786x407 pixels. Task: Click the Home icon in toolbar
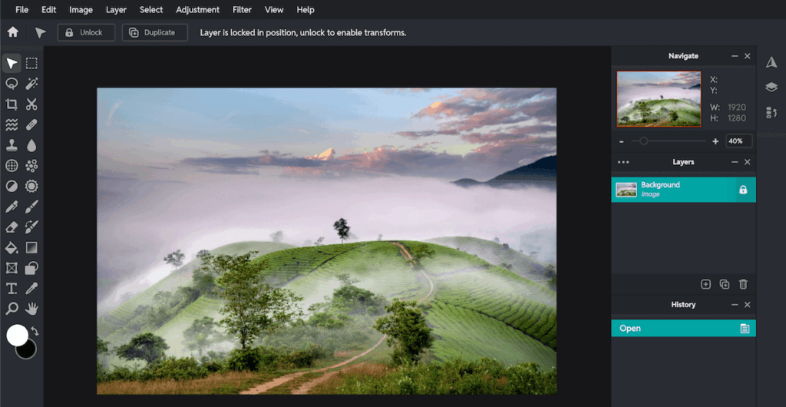click(x=12, y=32)
